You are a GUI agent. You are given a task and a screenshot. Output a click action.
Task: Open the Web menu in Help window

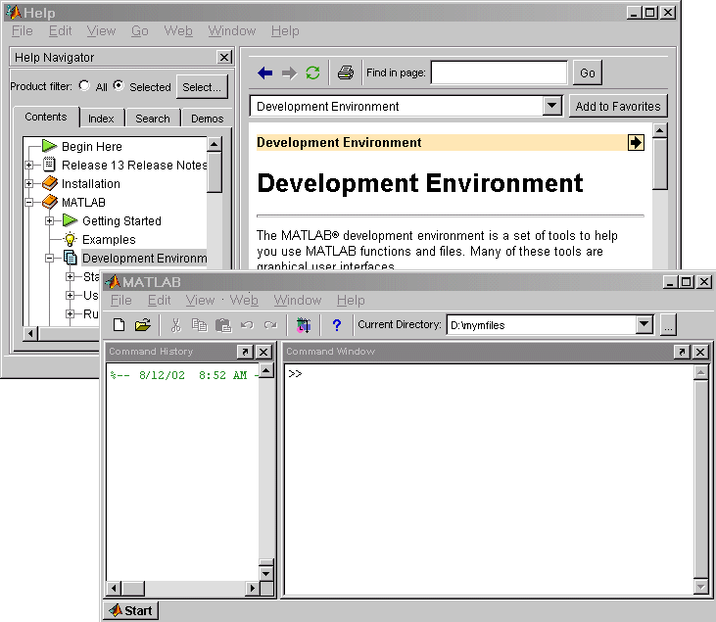tap(178, 31)
